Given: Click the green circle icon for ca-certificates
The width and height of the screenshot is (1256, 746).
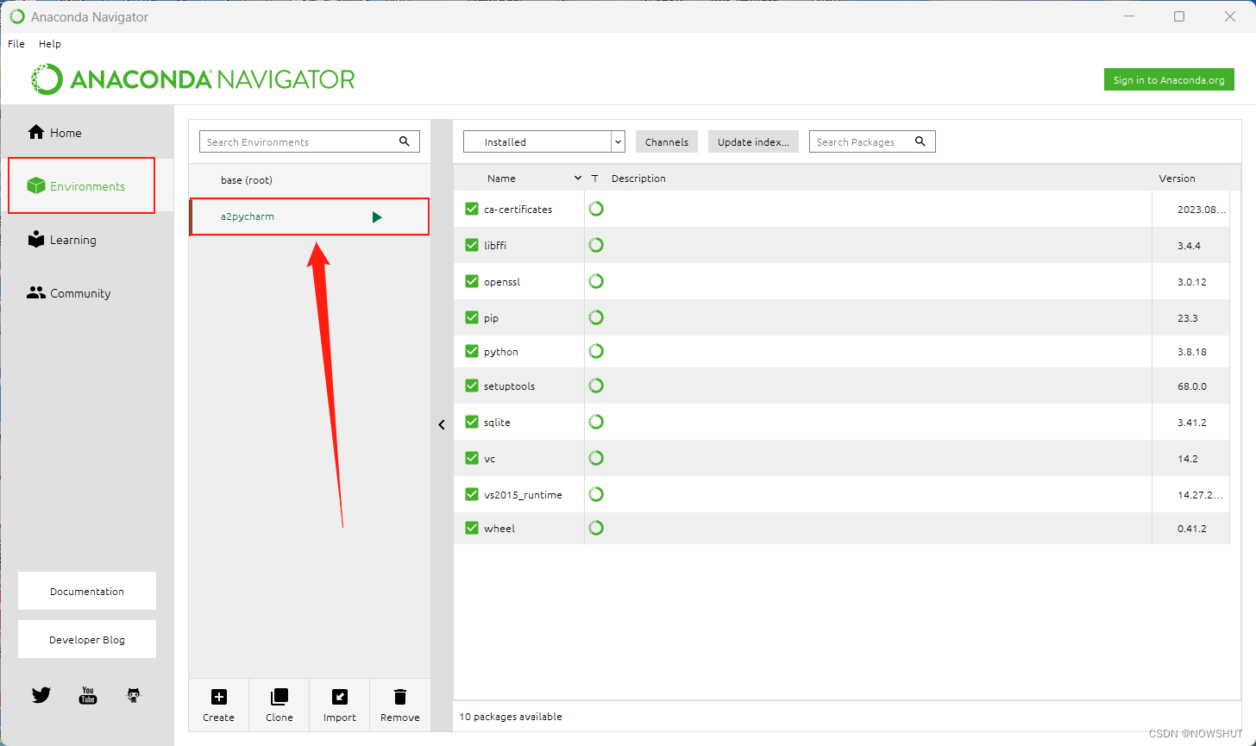Looking at the screenshot, I should [x=596, y=209].
